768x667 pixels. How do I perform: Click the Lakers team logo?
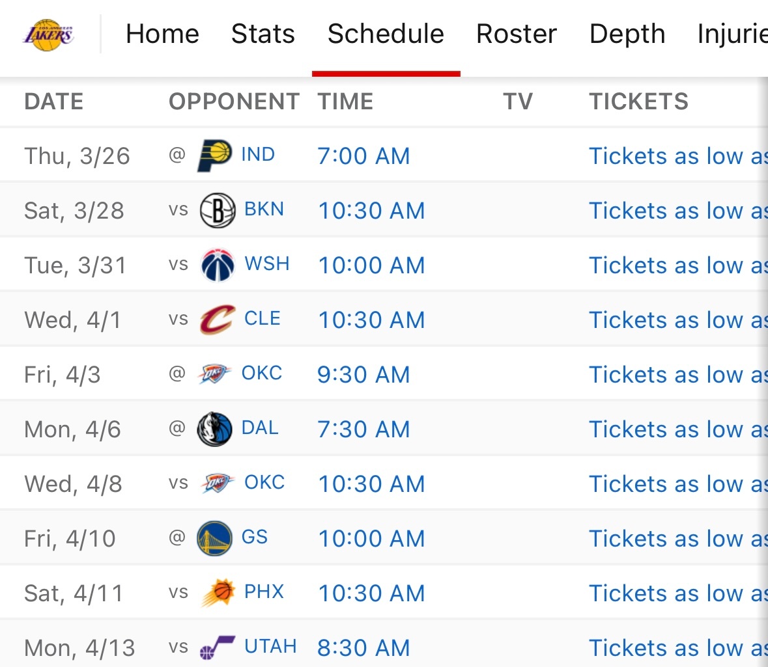point(49,34)
